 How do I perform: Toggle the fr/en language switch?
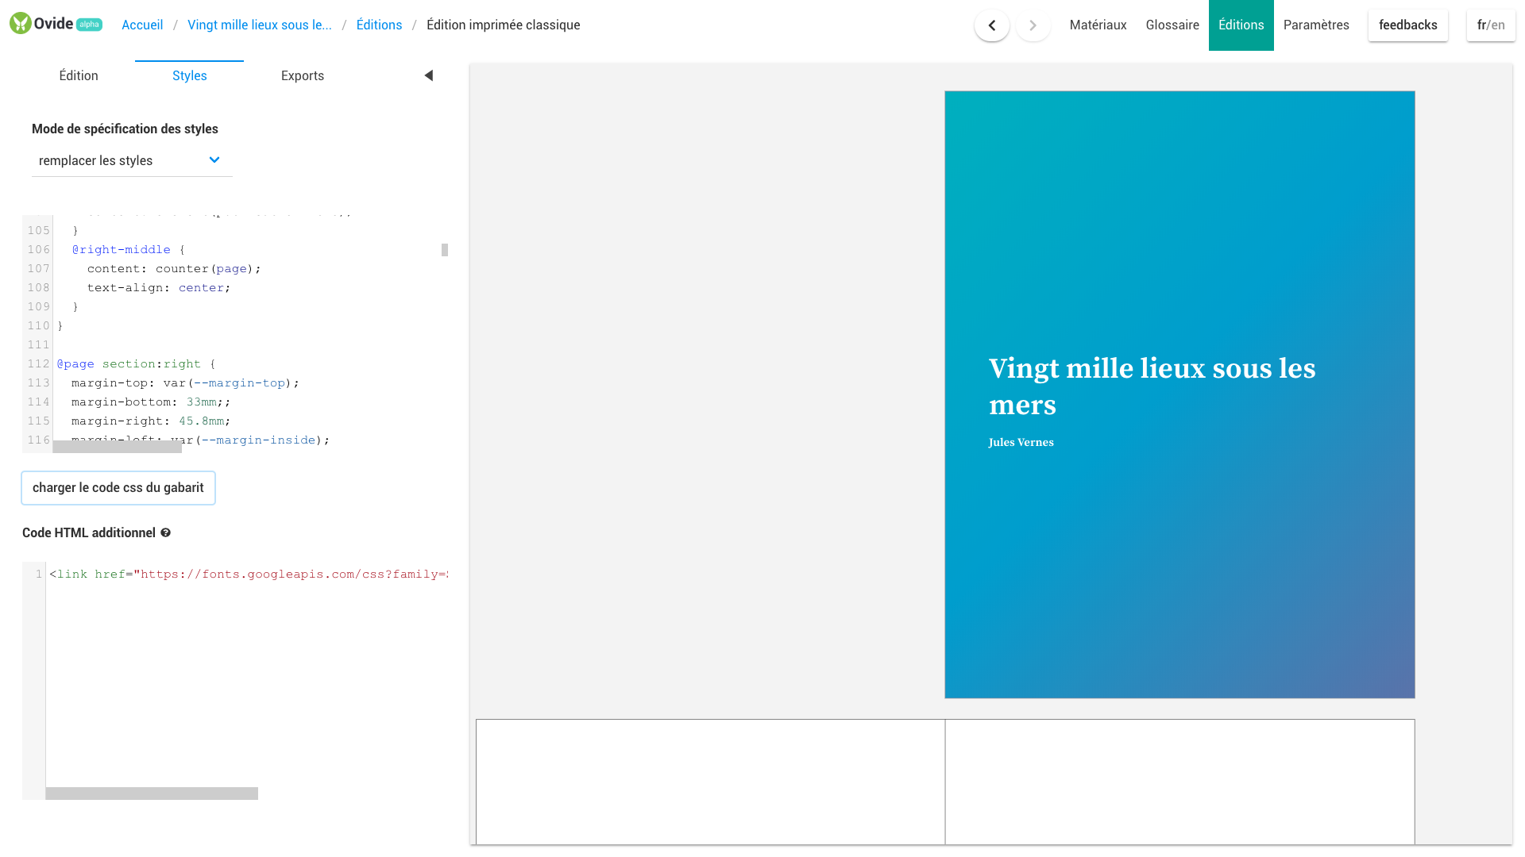[1490, 25]
